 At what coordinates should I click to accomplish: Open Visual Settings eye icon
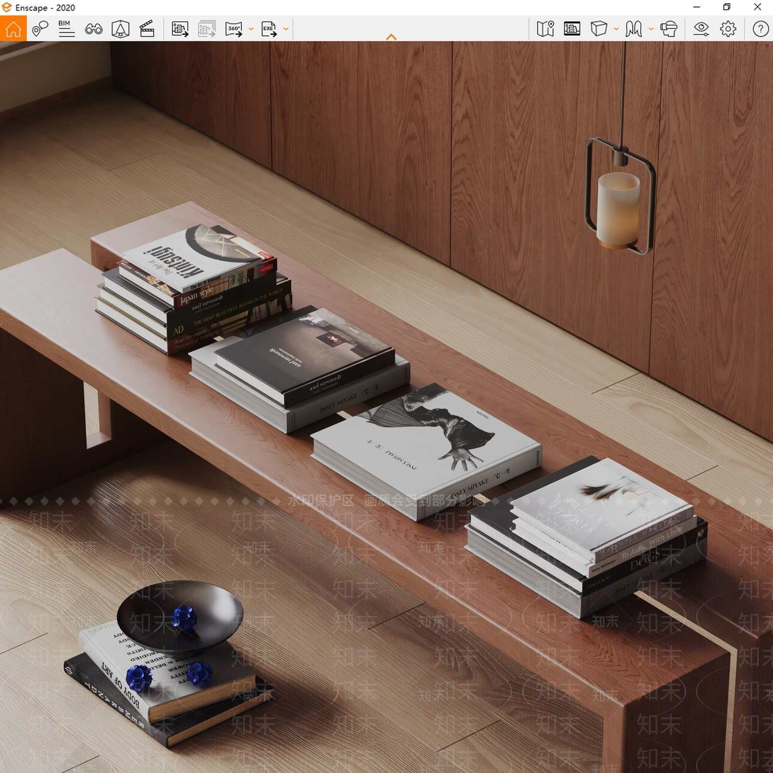(701, 29)
